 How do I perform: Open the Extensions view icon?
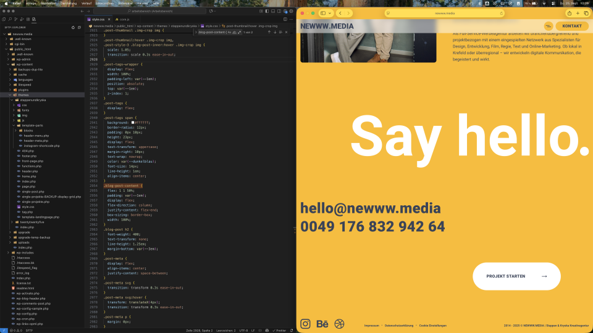point(28,19)
